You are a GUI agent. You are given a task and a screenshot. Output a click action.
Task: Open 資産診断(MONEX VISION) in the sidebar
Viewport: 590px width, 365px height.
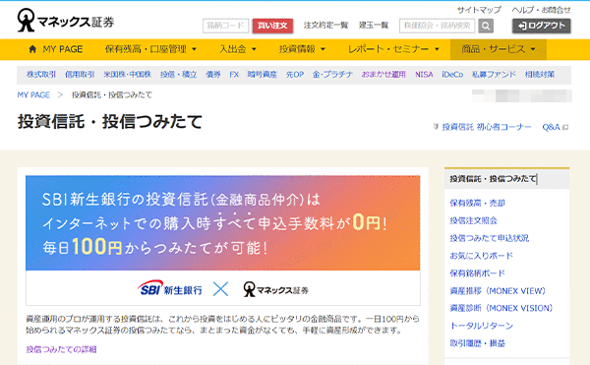pos(501,308)
